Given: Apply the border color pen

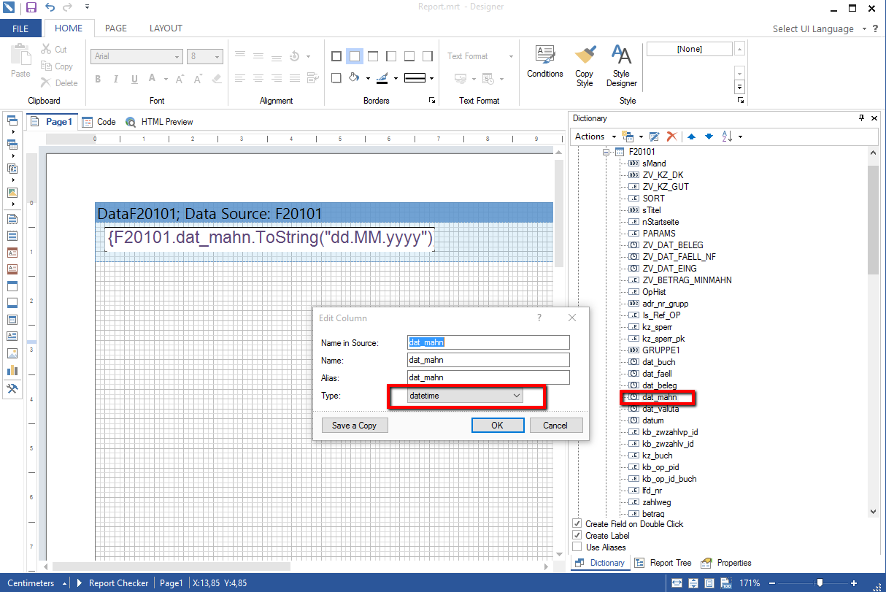Looking at the screenshot, I should click(x=383, y=77).
